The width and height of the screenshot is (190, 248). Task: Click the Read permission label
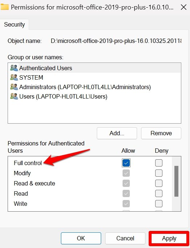coord(21,193)
